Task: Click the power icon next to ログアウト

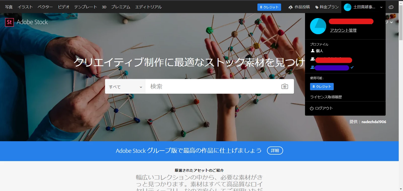Action: click(x=312, y=108)
